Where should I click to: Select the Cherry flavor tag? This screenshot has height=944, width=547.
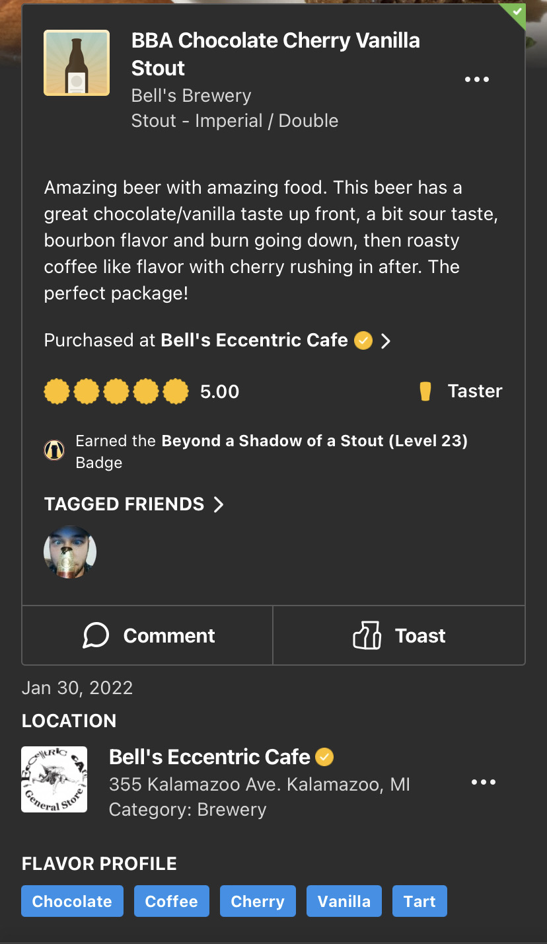[x=258, y=902]
